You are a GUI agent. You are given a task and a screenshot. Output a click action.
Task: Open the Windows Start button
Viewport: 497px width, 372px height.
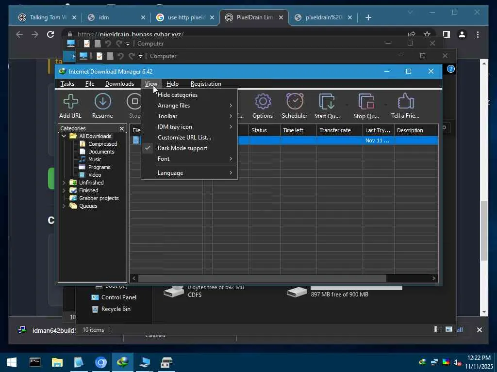(12, 362)
